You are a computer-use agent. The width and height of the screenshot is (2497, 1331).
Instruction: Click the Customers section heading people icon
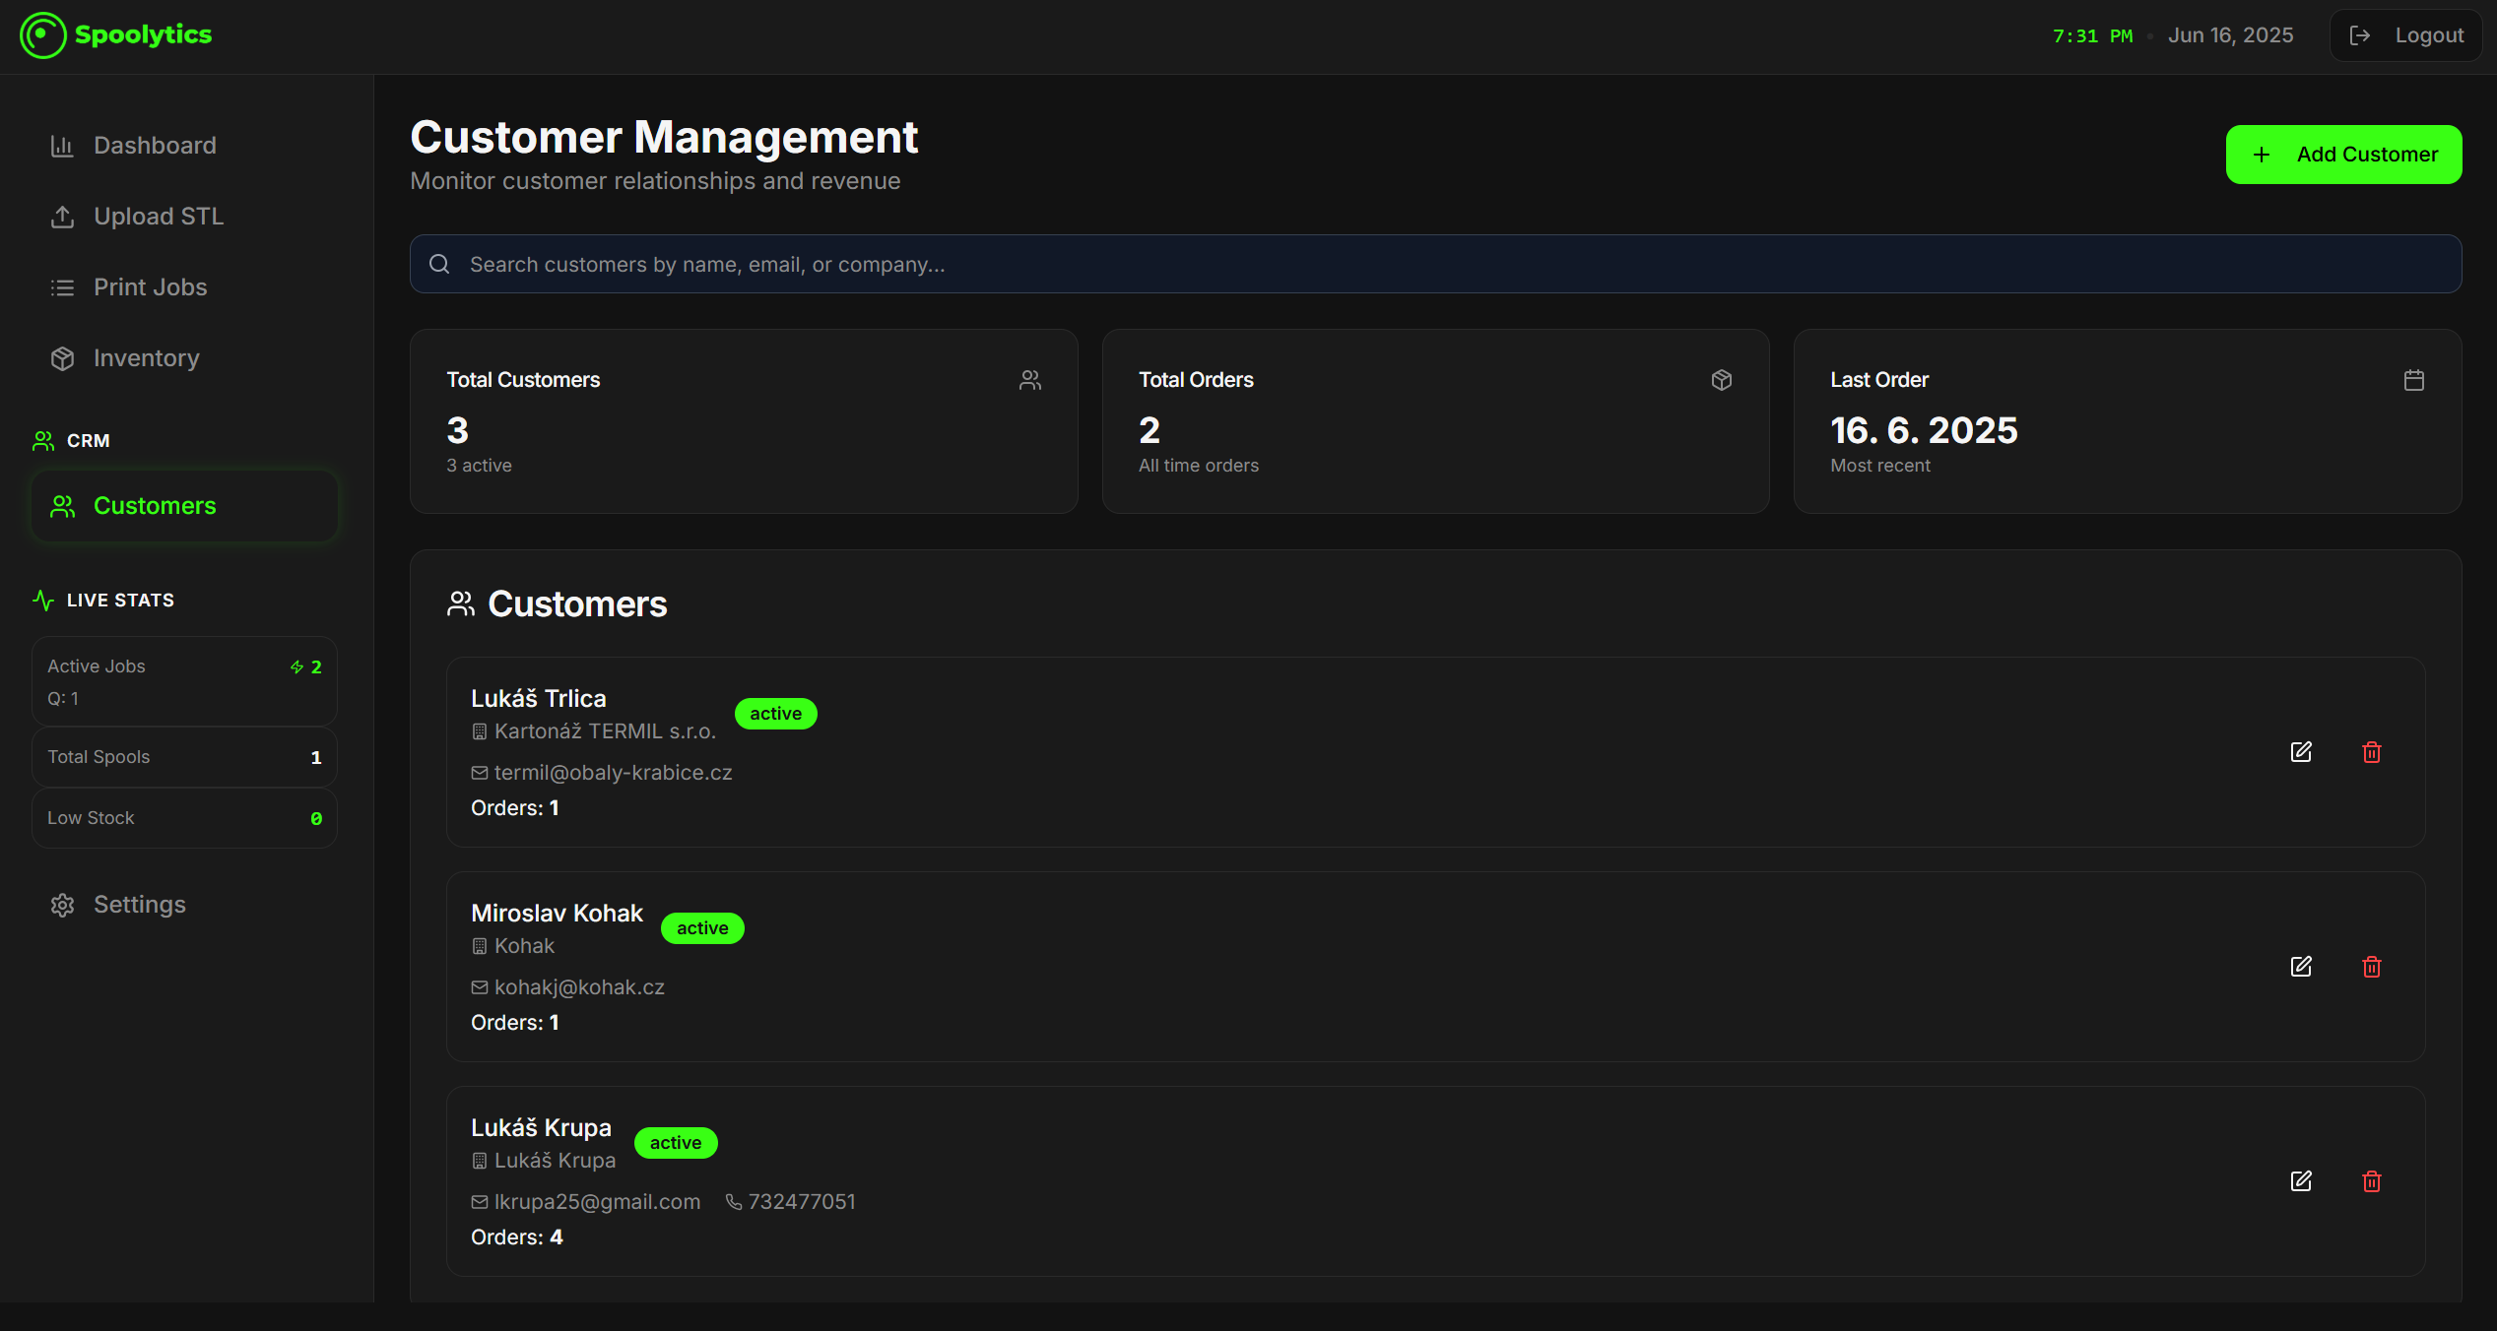[x=461, y=604]
